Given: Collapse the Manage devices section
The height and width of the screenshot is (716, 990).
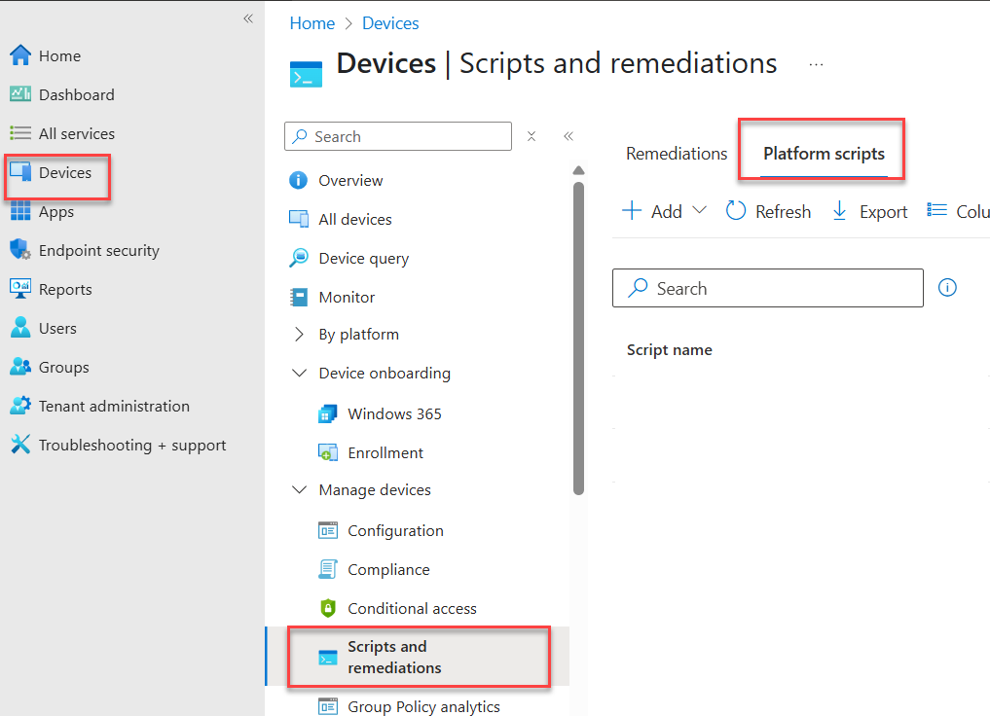Looking at the screenshot, I should coord(299,489).
